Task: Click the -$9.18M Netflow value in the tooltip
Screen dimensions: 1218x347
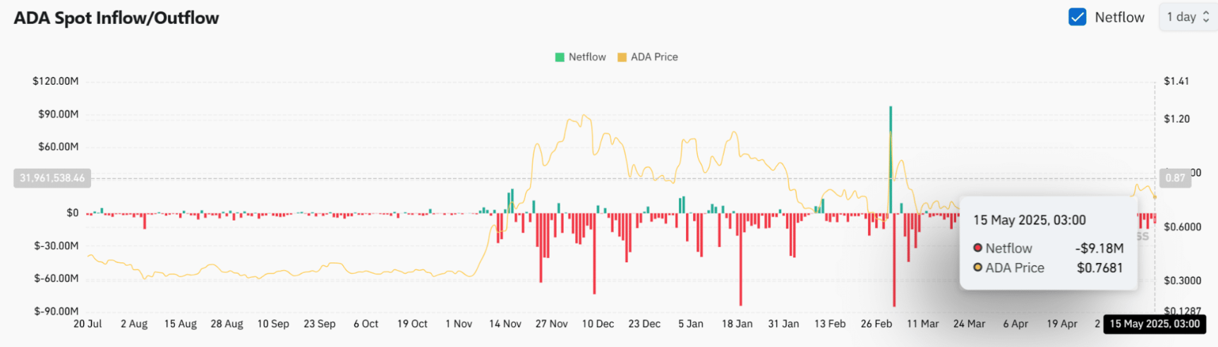Action: tap(1099, 248)
